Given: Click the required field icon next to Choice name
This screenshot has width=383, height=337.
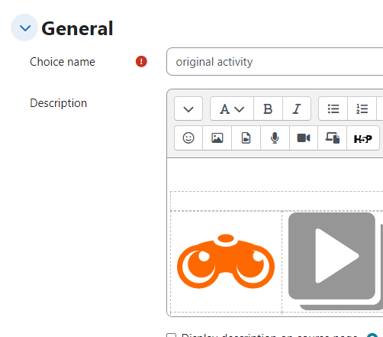Looking at the screenshot, I should (141, 62).
